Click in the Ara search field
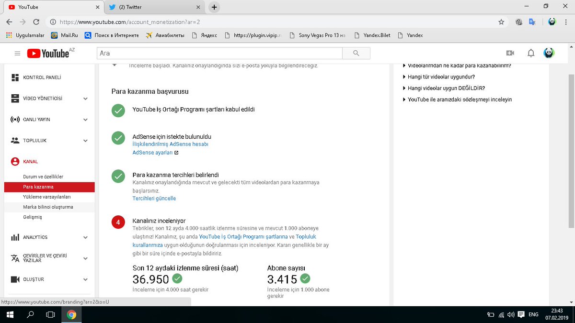Screen dimensions: 575x323 pyautogui.click(x=219, y=53)
